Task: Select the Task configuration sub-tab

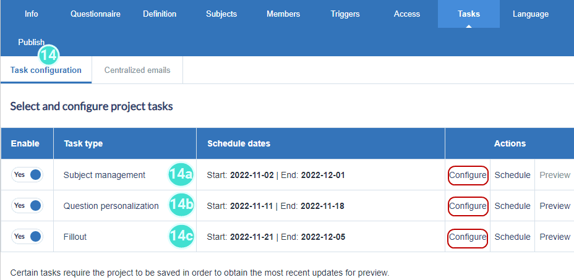Action: pos(46,70)
